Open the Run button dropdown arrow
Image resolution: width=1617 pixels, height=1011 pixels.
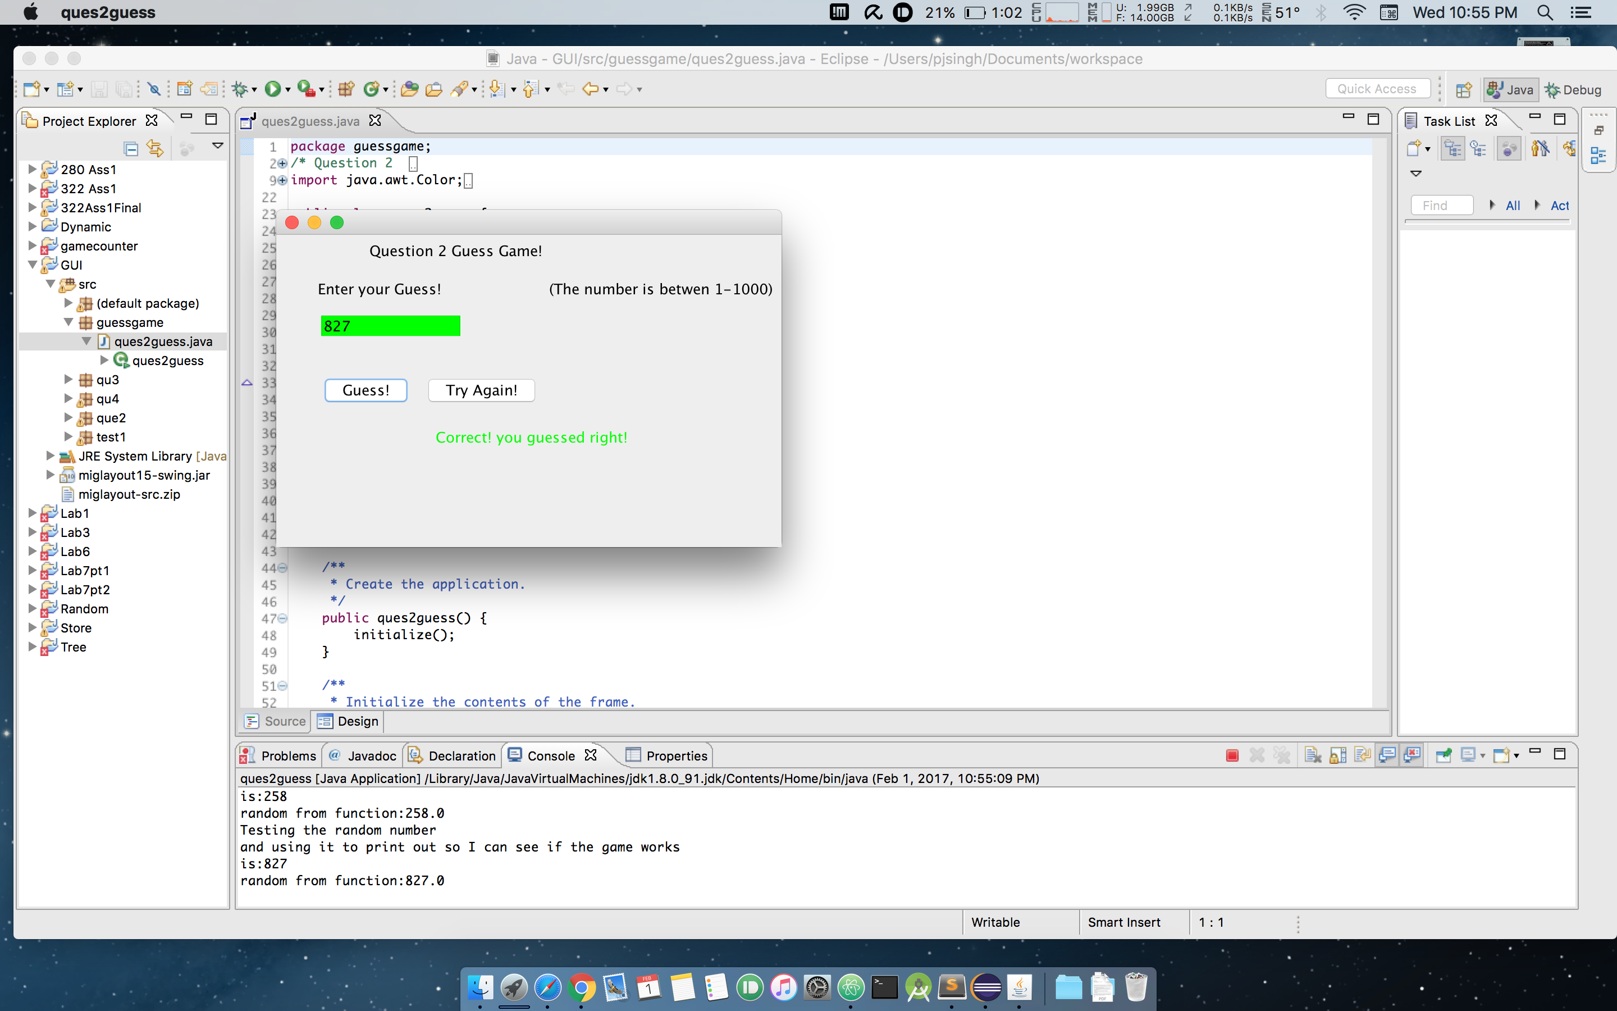288,90
